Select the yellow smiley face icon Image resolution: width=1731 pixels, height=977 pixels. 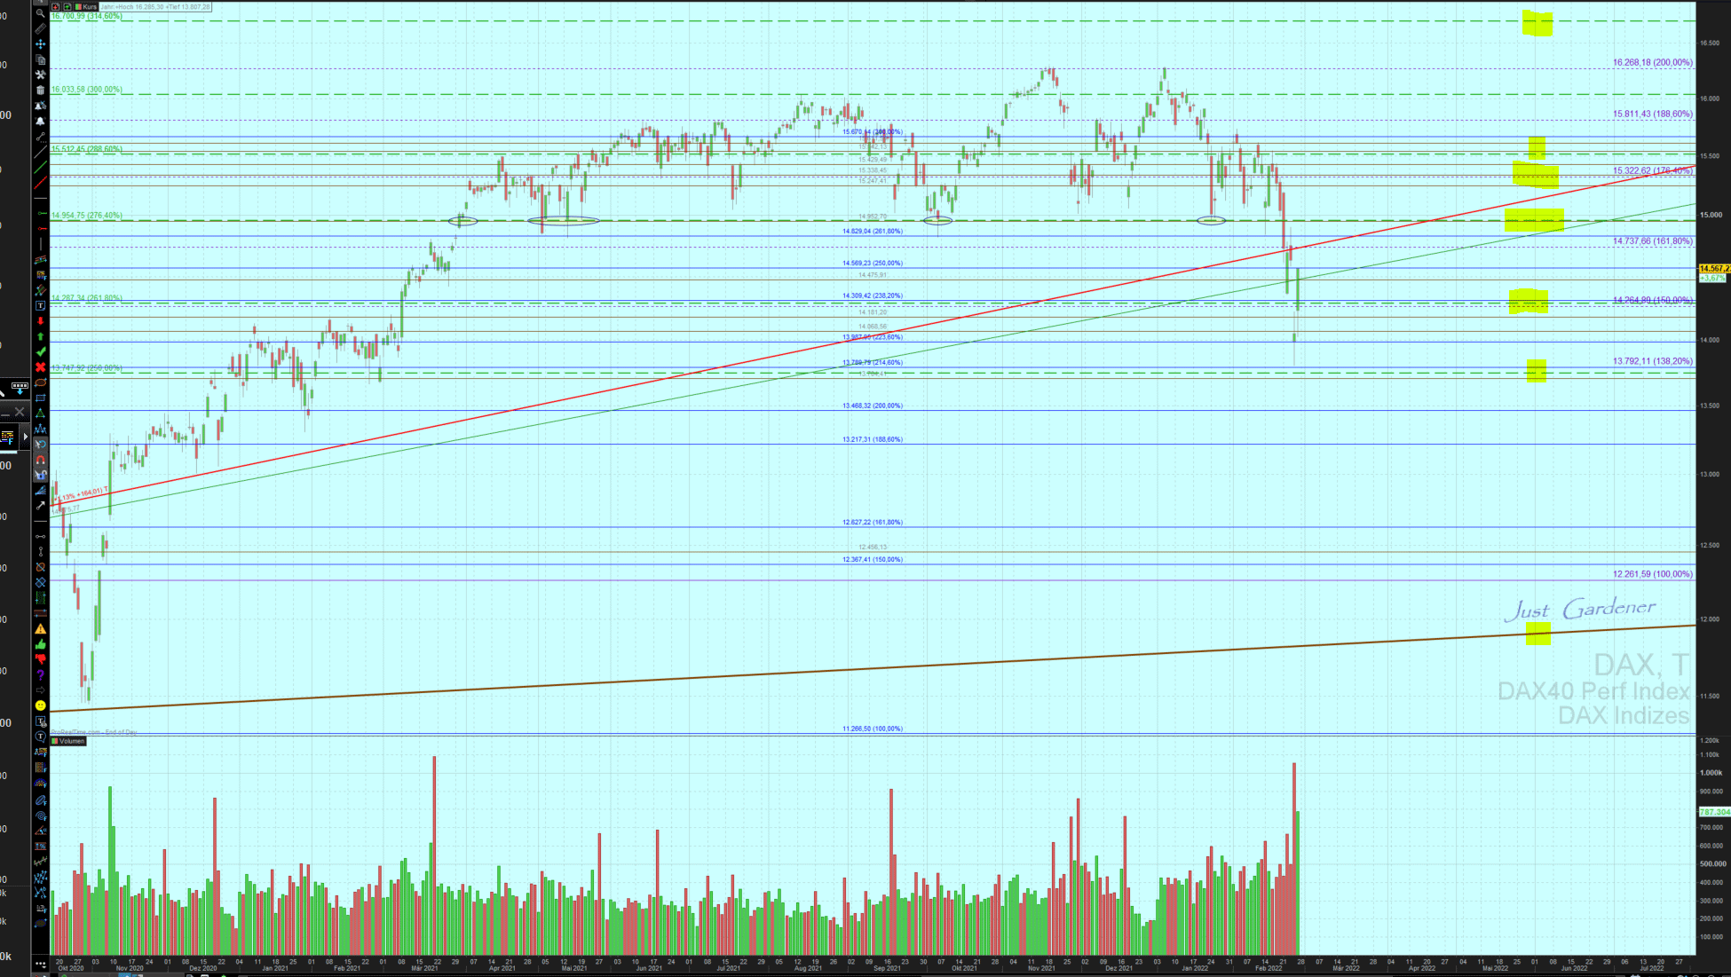point(40,705)
